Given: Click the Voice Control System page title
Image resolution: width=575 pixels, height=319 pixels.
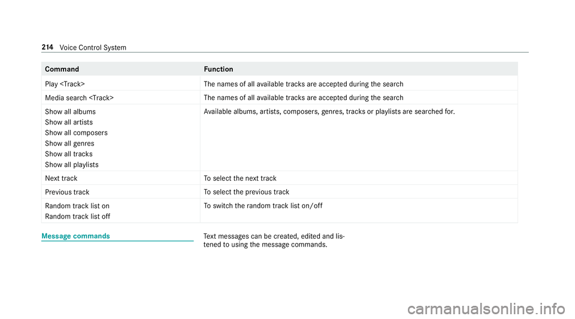Looking at the screenshot, I should (93, 48).
